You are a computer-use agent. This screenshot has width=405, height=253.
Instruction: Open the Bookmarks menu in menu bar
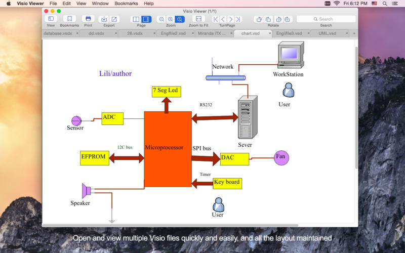point(126,4)
